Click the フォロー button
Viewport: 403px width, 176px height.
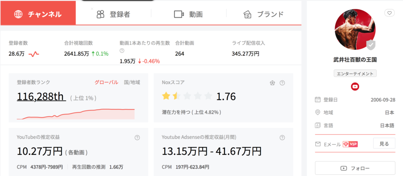point(355,168)
